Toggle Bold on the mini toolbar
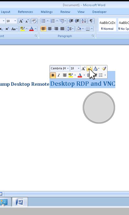This screenshot has height=215, width=129. point(53,75)
